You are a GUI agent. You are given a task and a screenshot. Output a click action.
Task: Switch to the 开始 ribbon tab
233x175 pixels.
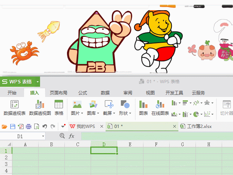click(x=12, y=93)
